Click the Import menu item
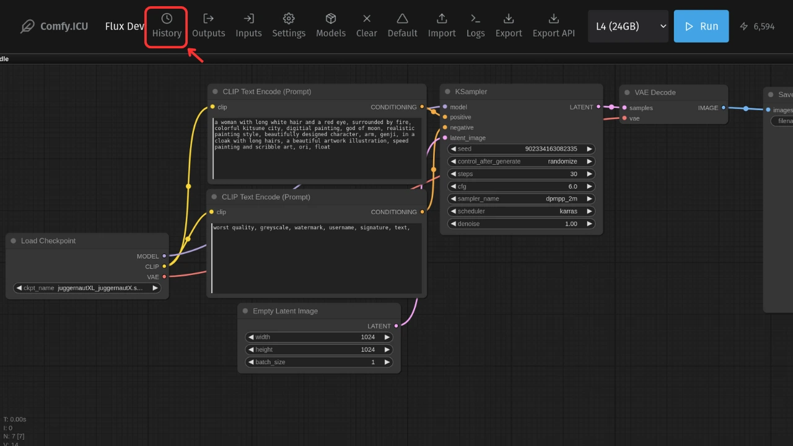Viewport: 793px width, 446px height. [442, 26]
